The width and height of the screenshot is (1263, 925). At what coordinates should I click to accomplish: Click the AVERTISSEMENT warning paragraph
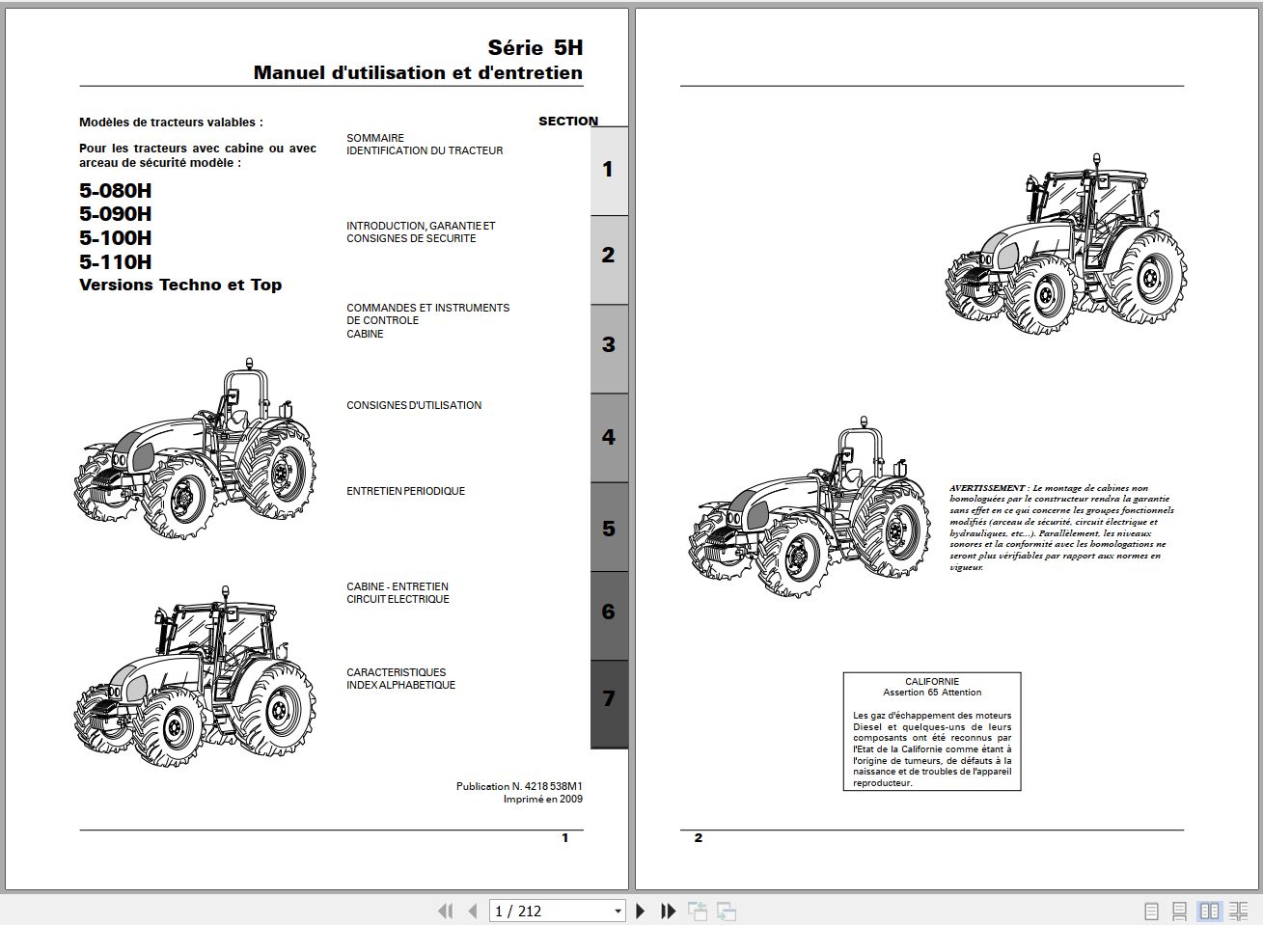coord(1061,528)
